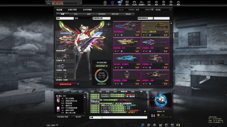Viewport: 227px width, 127px height.
Task: Open the VIP crown icon in top bar
Action: 113,3
